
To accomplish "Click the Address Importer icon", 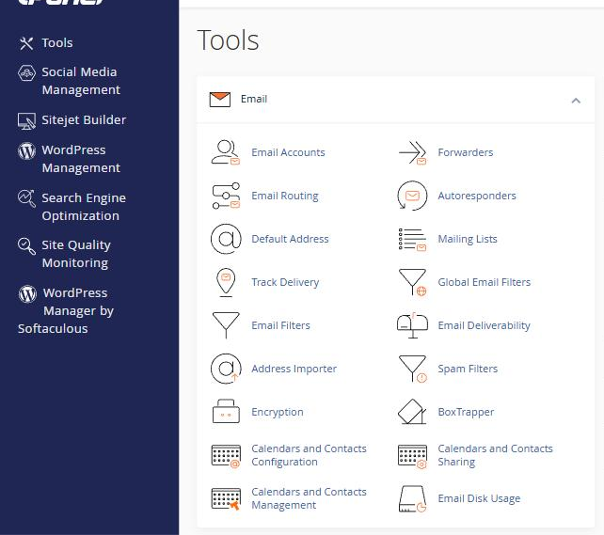I will pyautogui.click(x=226, y=369).
